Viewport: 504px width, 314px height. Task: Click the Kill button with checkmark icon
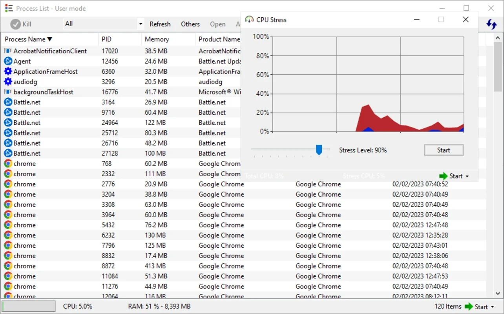(21, 24)
